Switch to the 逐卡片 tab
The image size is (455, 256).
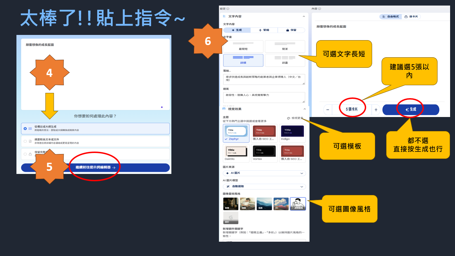[411, 16]
